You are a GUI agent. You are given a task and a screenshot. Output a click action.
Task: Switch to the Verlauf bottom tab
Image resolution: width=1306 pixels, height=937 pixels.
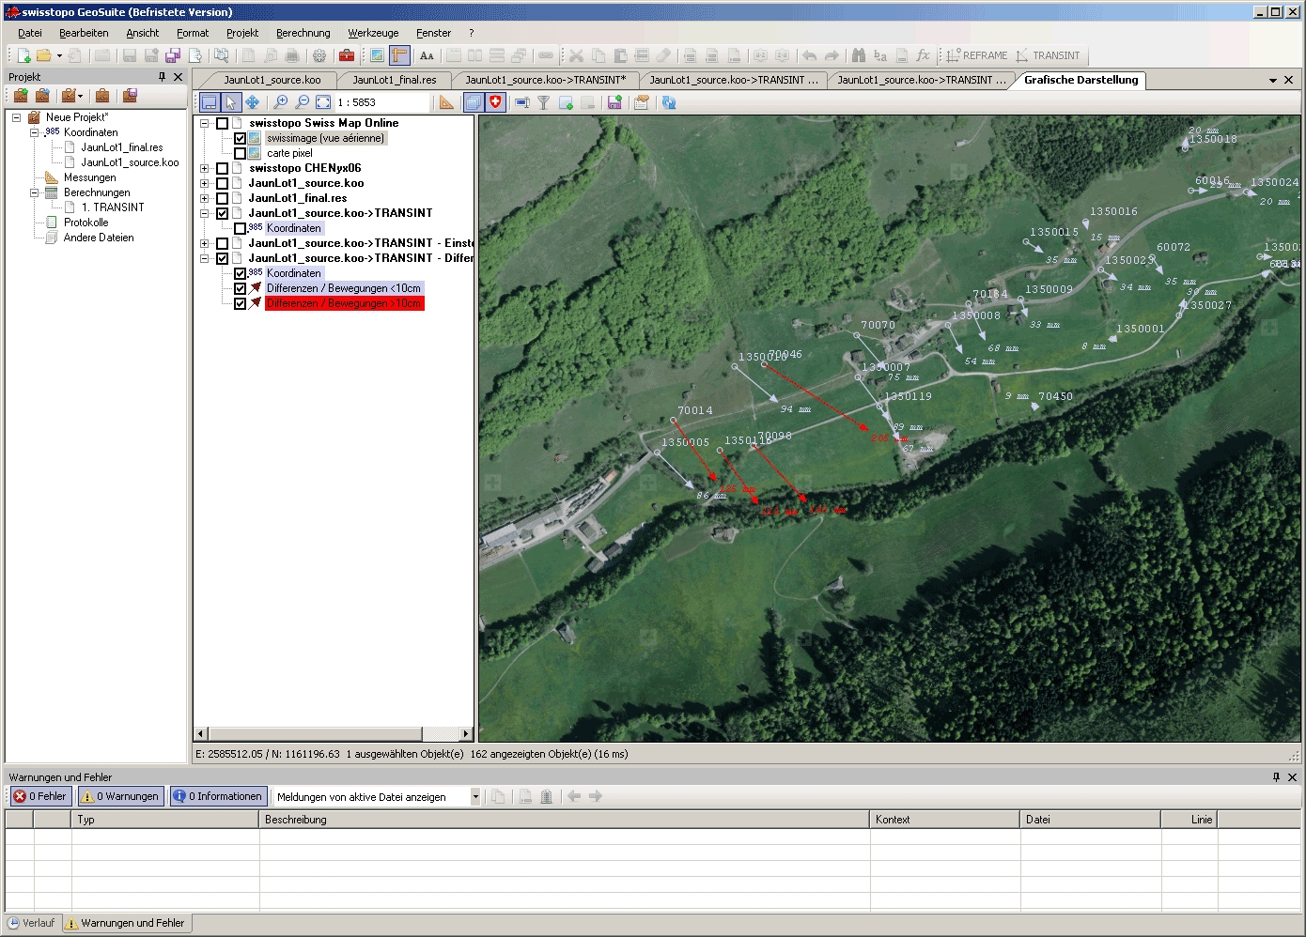click(31, 923)
